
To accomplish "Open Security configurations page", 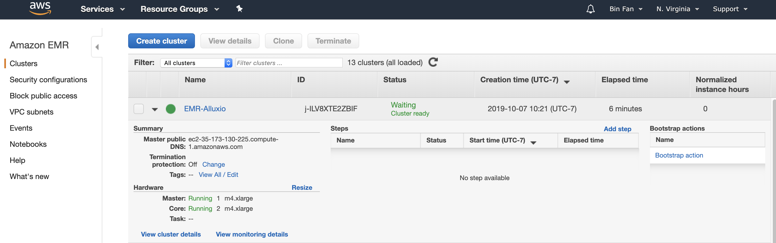I will tap(48, 80).
